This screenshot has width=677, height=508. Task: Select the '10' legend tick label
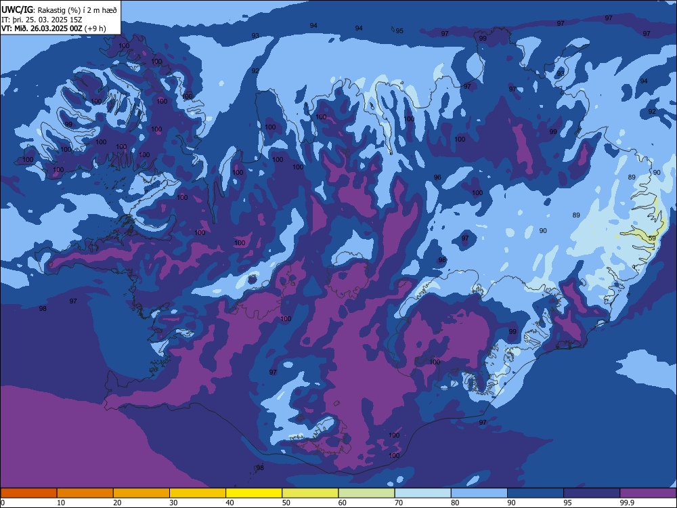pyautogui.click(x=61, y=503)
